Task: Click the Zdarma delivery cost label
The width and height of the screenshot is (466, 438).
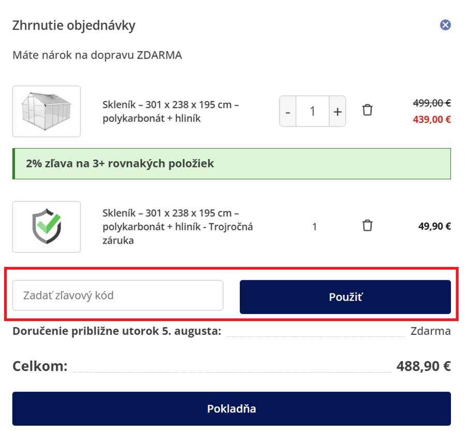Action: coord(430,331)
